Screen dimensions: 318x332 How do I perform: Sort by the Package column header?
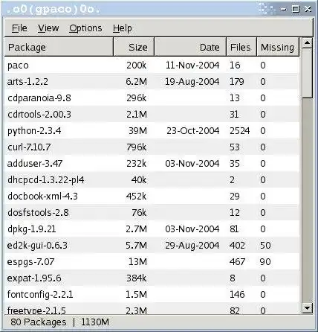point(59,47)
